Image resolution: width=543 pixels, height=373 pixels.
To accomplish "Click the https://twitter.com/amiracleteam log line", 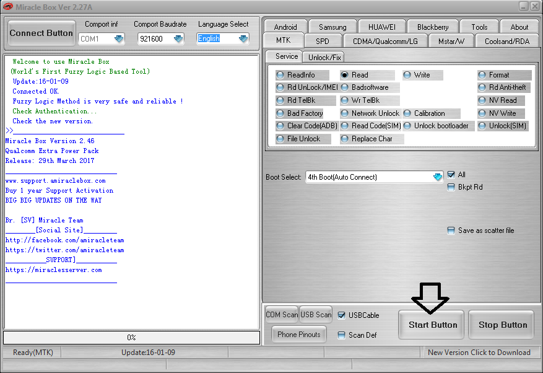I will [65, 250].
